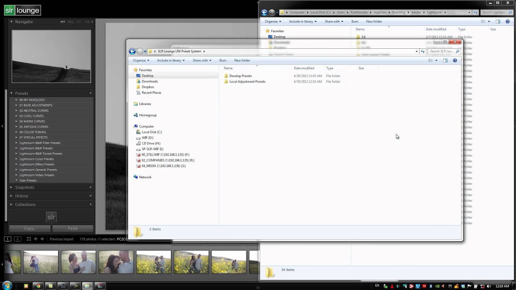The image size is (516, 290).
Task: Go back using filmstrip left arrow
Action: point(35,239)
